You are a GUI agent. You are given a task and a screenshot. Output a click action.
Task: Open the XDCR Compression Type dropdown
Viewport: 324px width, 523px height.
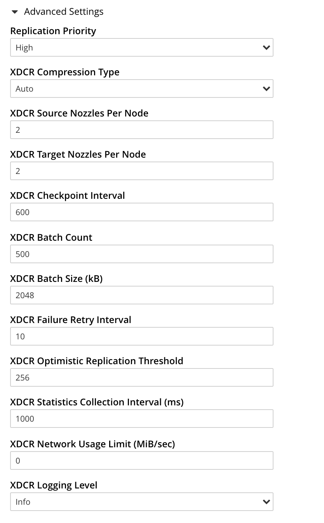click(x=142, y=89)
